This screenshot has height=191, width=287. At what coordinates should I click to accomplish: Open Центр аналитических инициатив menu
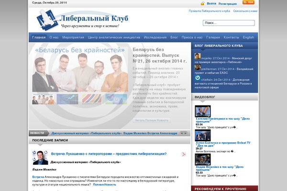tap(114, 37)
